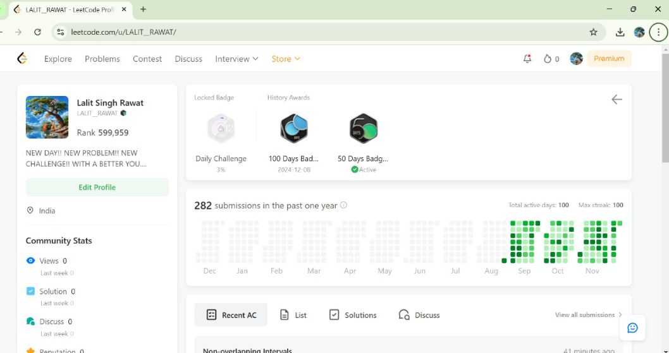Image resolution: width=669 pixels, height=353 pixels.
Task: Open the notifications bell
Action: pyautogui.click(x=527, y=59)
